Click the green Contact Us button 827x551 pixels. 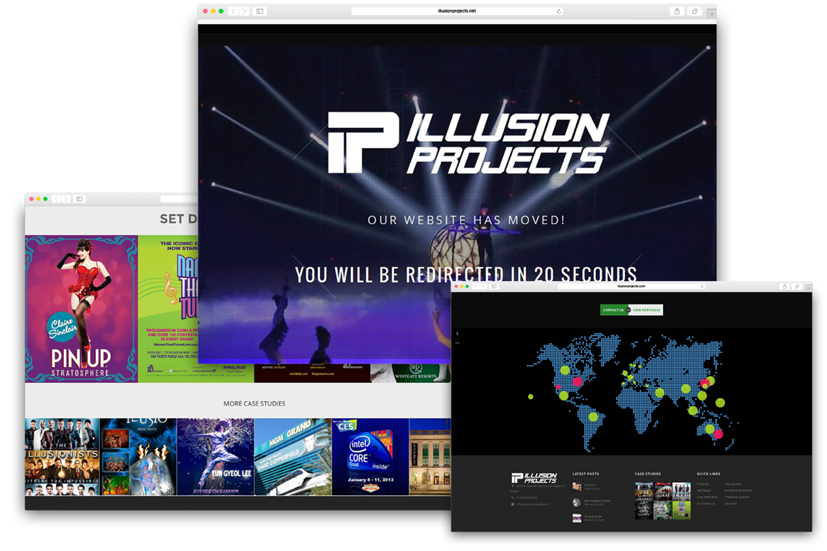[x=613, y=310]
